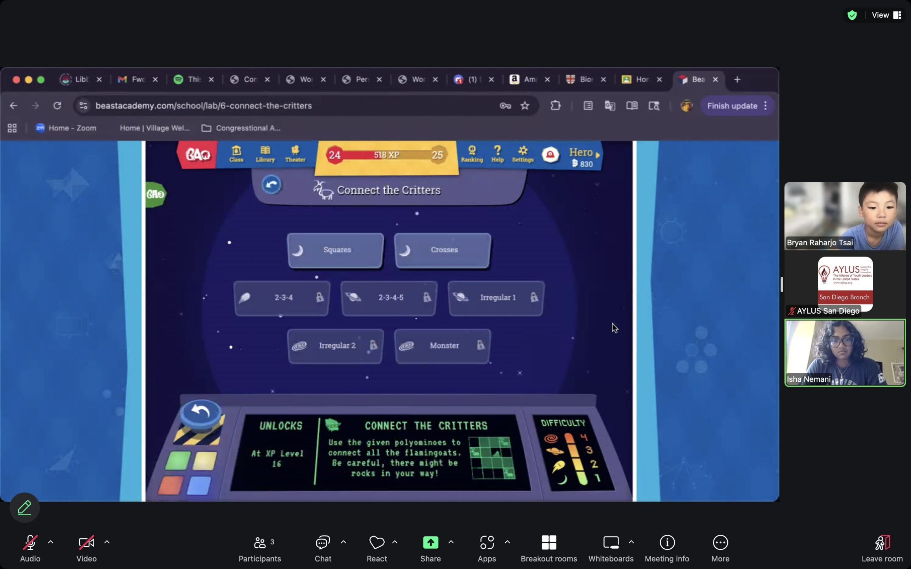Open the Zoom Chat panel
Screen dimensions: 911x569
323,543
